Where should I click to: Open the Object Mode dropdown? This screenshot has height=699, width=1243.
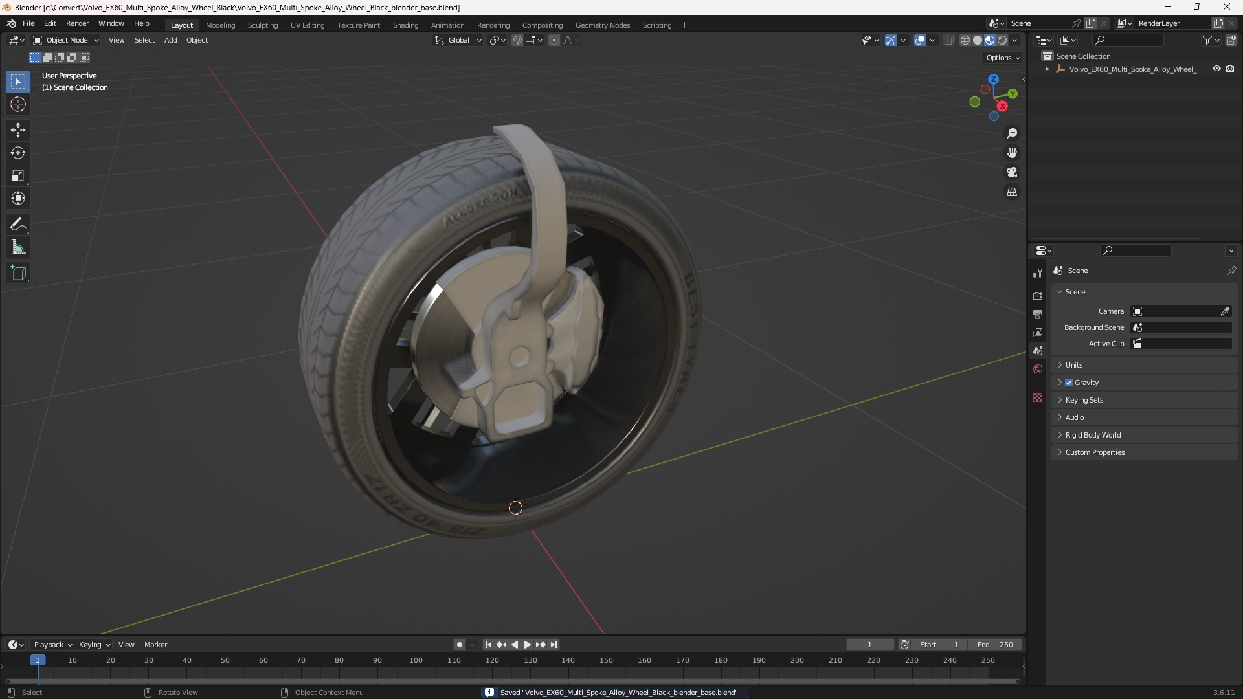pos(66,40)
